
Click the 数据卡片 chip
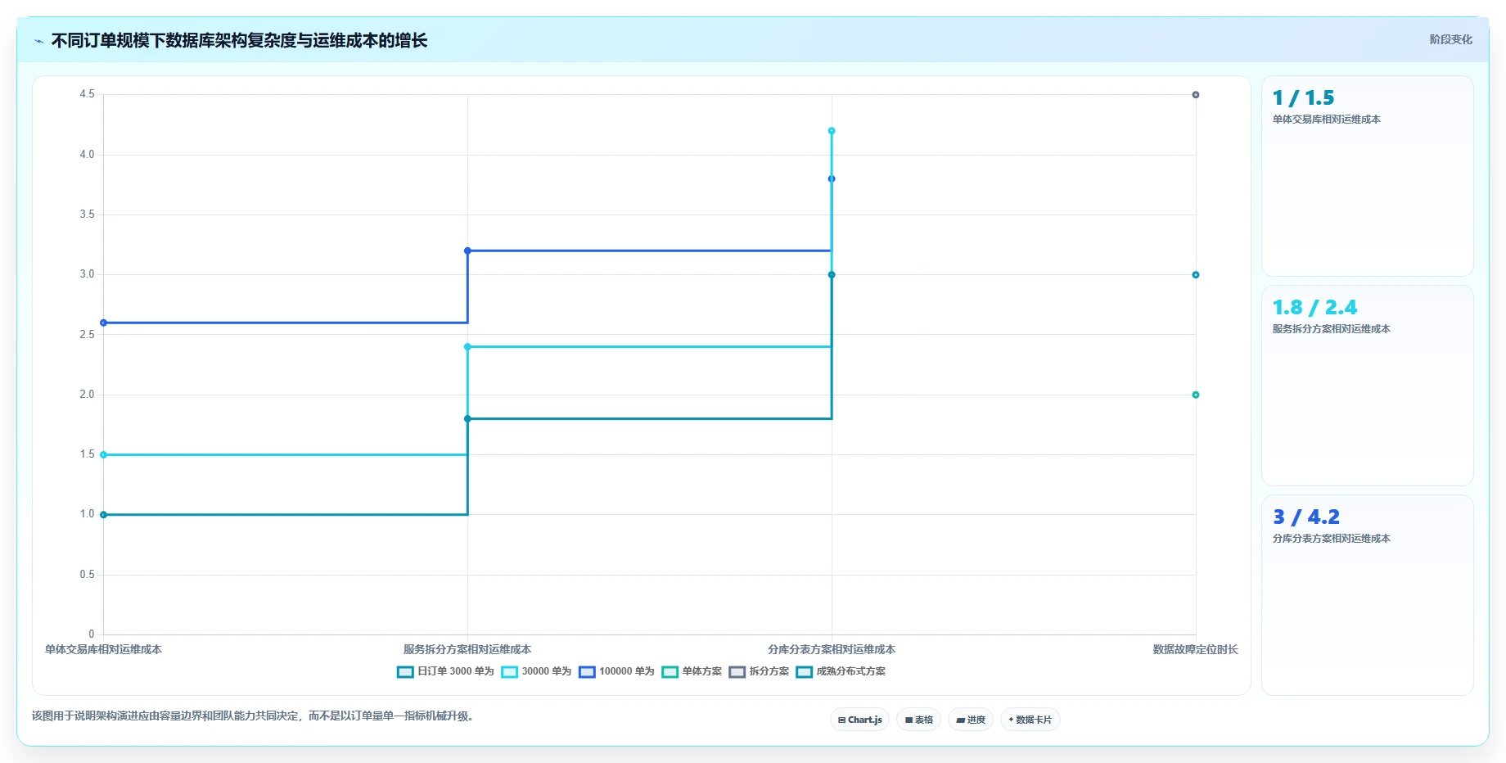coord(1030,720)
